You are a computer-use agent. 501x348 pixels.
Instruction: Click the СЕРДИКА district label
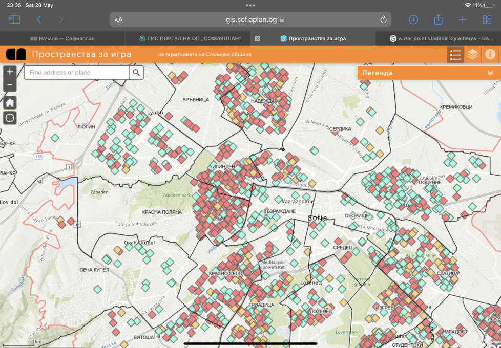(340, 129)
